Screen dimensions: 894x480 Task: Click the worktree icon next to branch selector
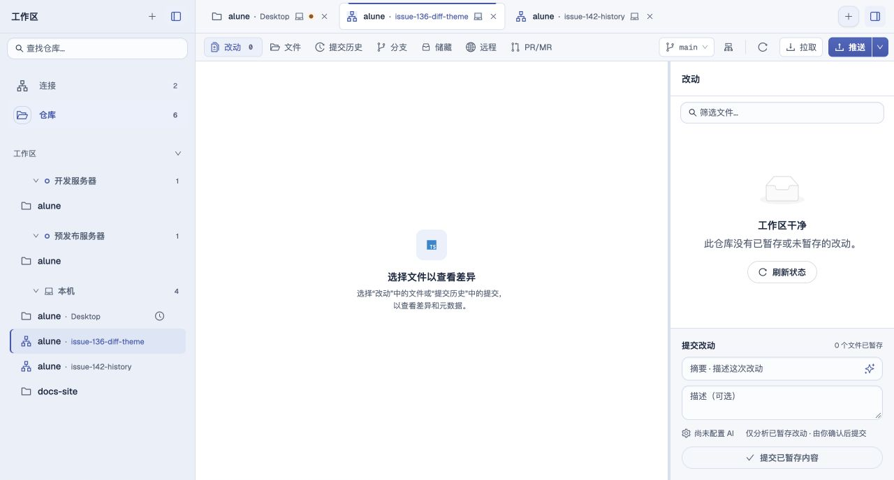[728, 47]
